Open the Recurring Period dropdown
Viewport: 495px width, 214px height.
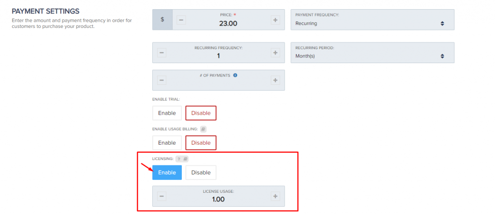point(372,56)
